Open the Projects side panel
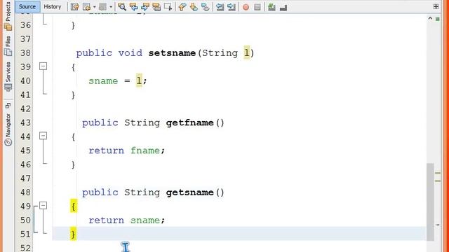Viewport: 449px width, 252px height. tap(8, 15)
